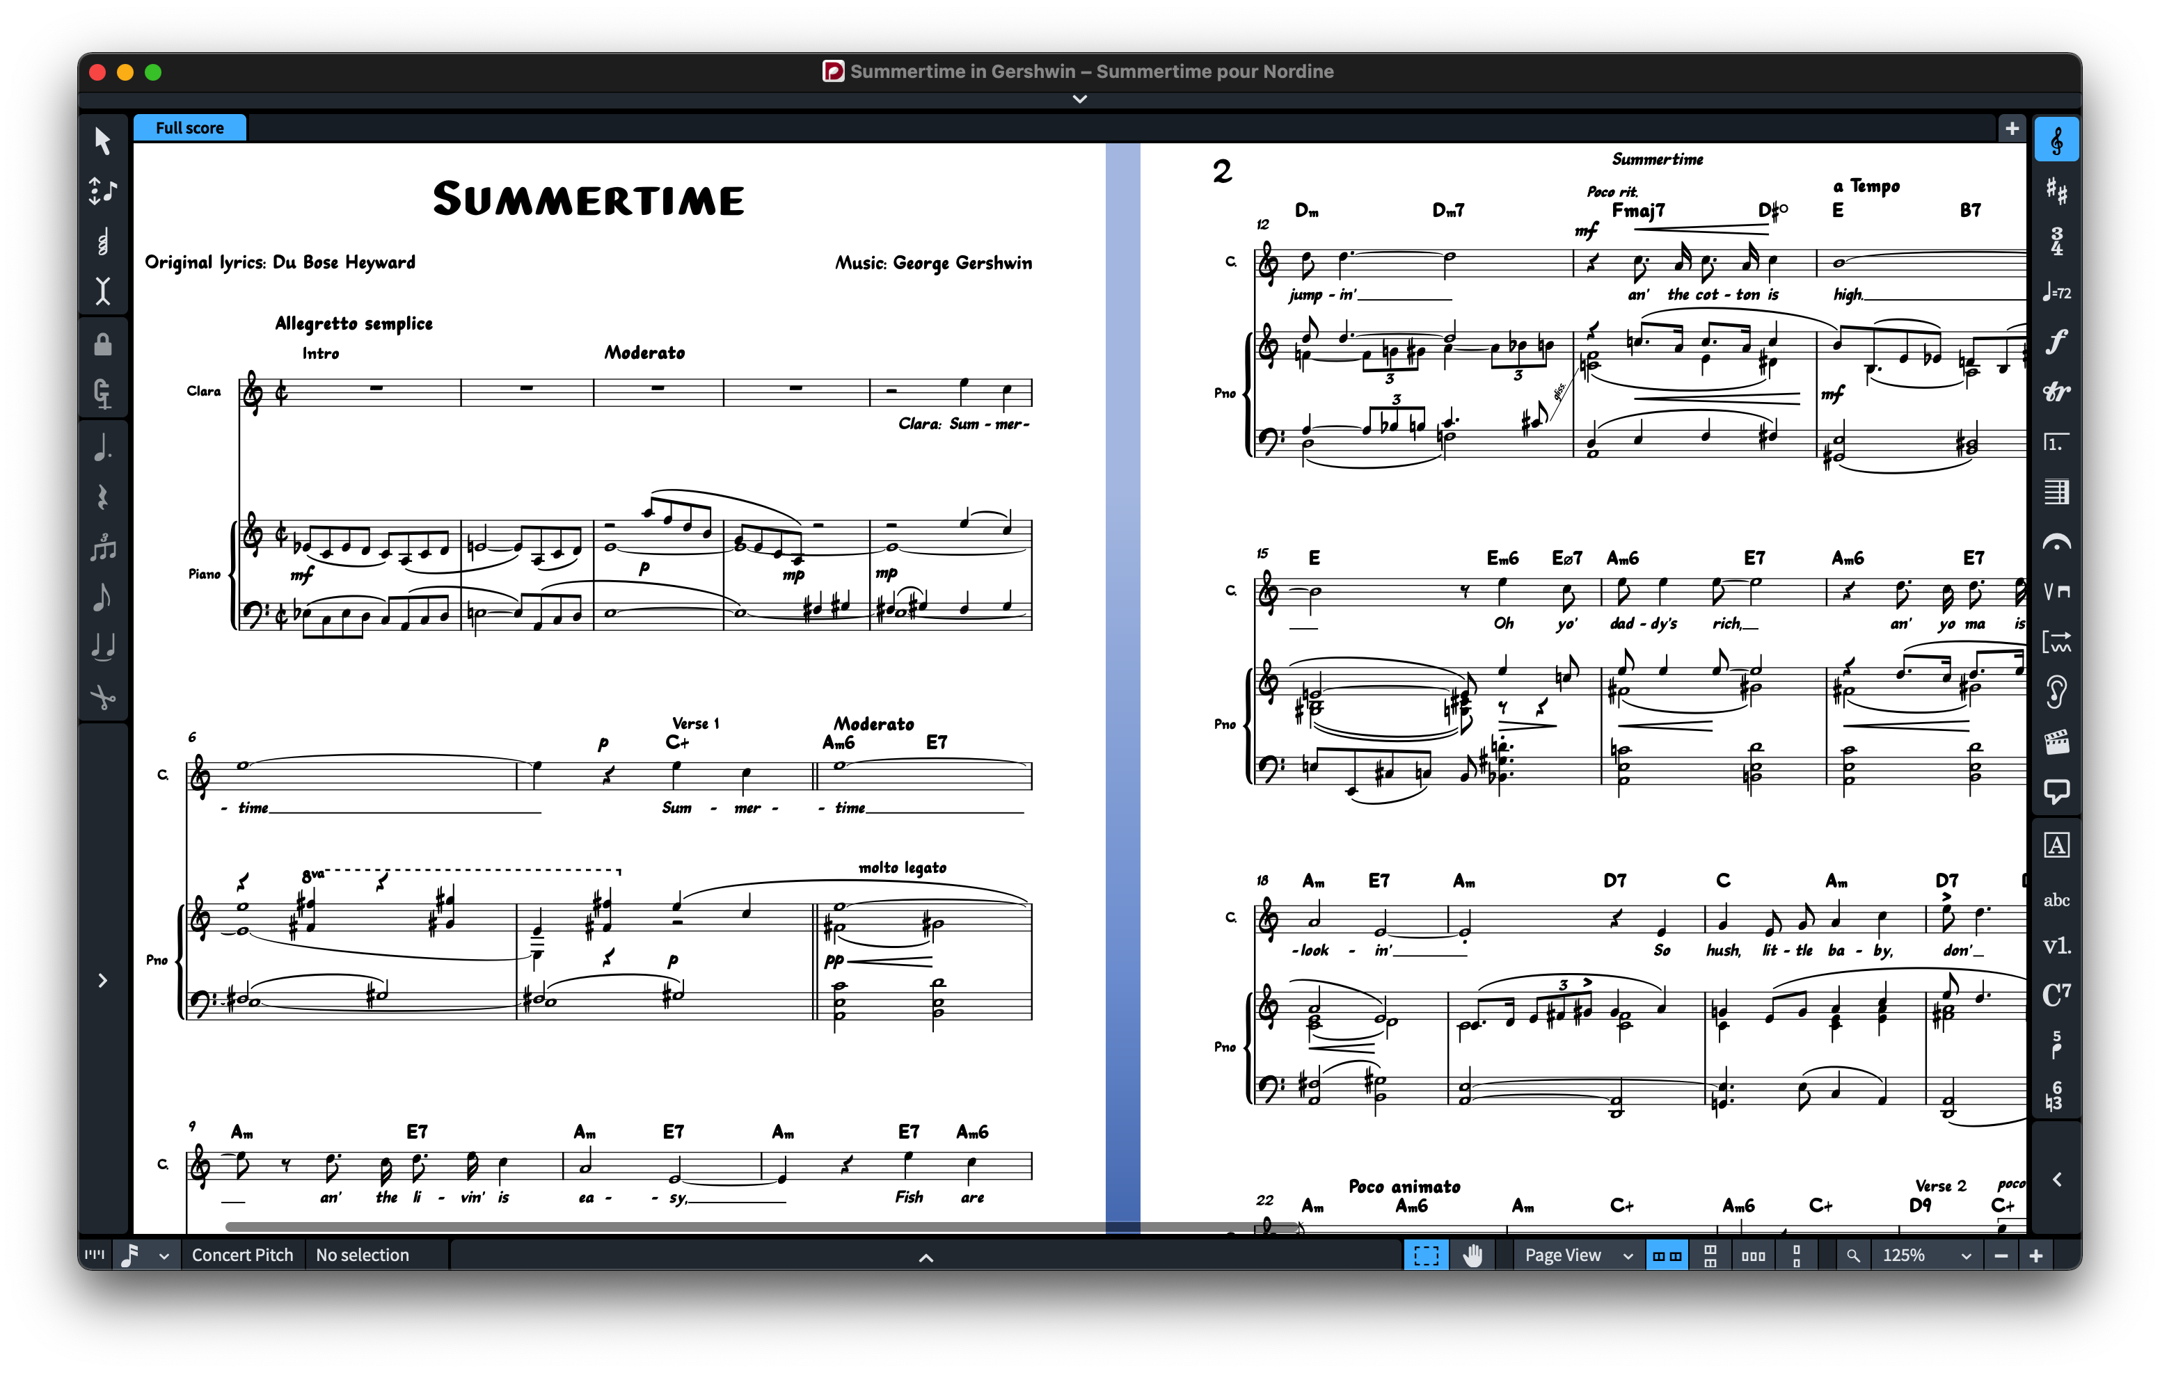Expand the bottom panel chevron
The height and width of the screenshot is (1373, 2160).
(x=926, y=1258)
